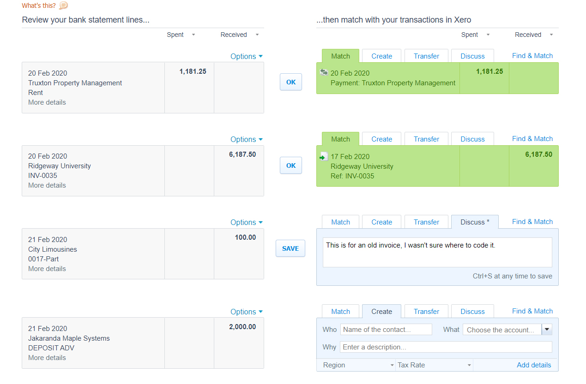Open the Choose the account dropdown arrow
586x384 pixels.
tap(547, 330)
